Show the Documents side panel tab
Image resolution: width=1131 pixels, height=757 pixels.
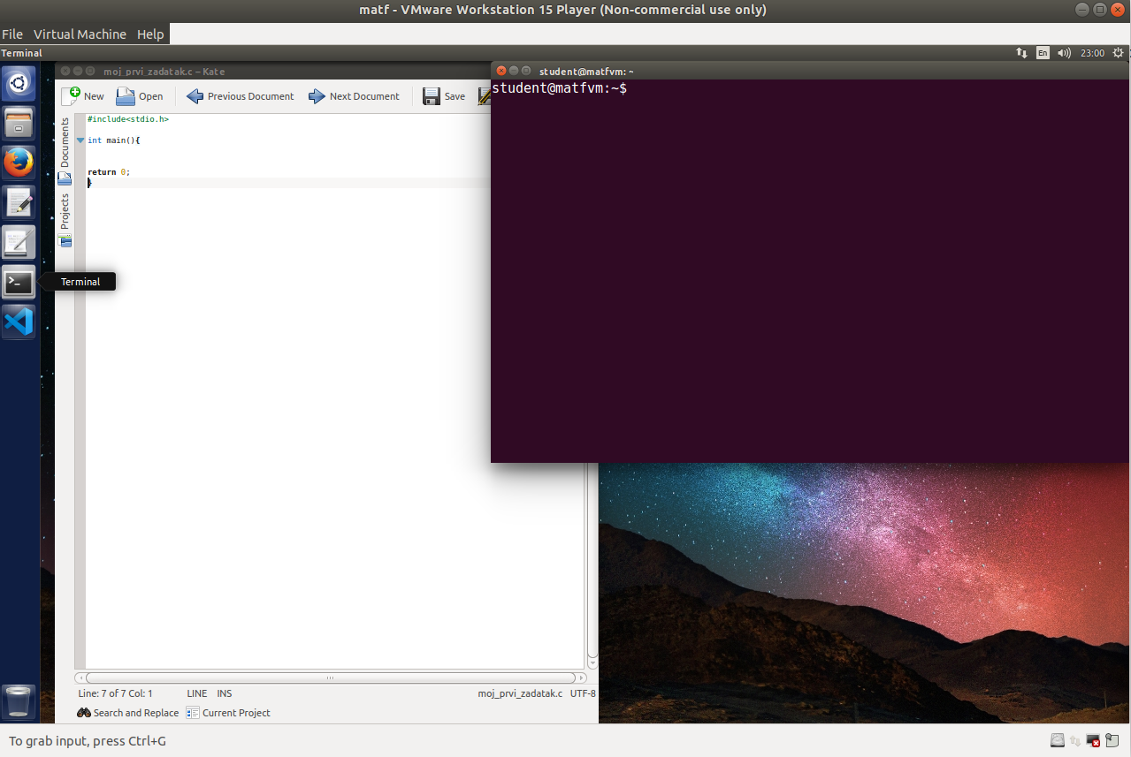[x=65, y=143]
